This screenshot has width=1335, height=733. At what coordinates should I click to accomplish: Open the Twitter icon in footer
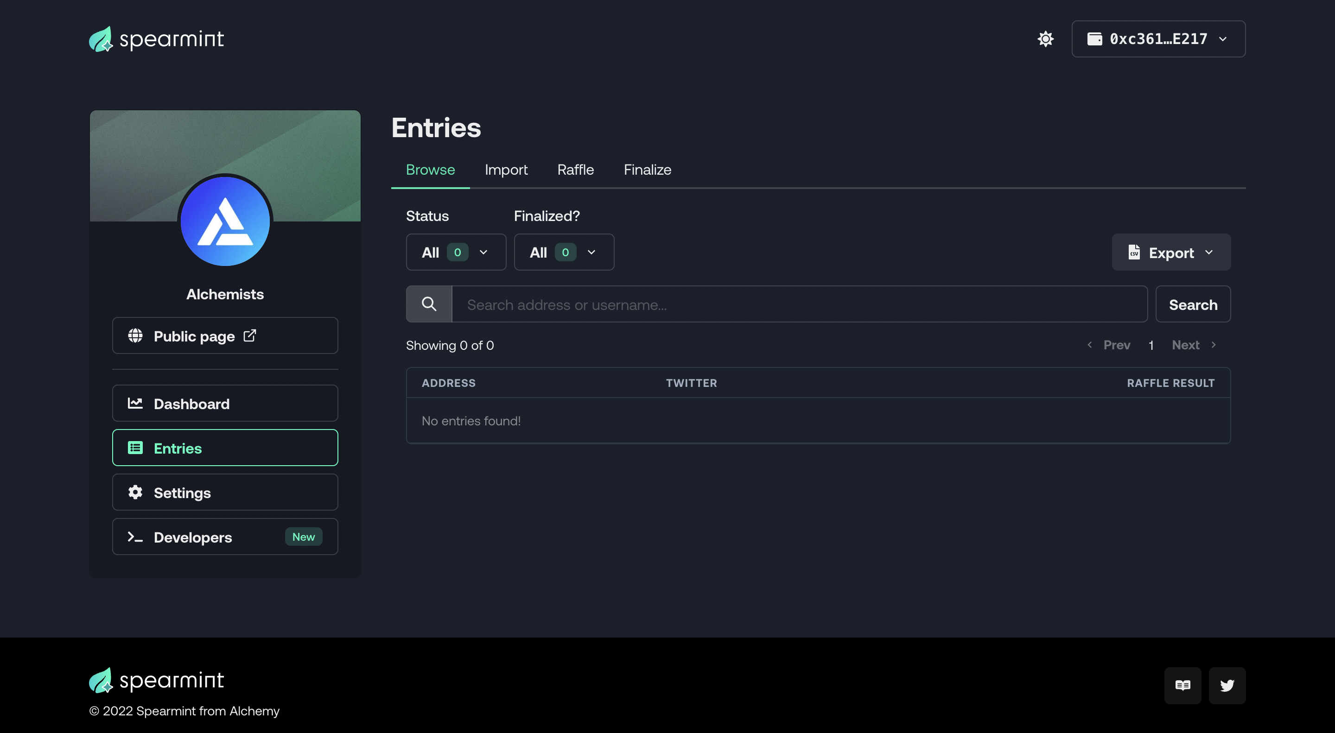point(1227,685)
